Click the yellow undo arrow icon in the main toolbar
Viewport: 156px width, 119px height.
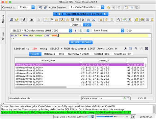(108, 7)
